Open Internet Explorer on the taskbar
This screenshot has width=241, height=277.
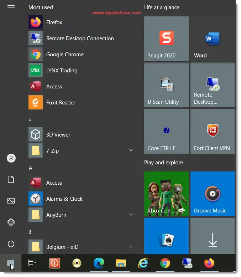click(143, 263)
